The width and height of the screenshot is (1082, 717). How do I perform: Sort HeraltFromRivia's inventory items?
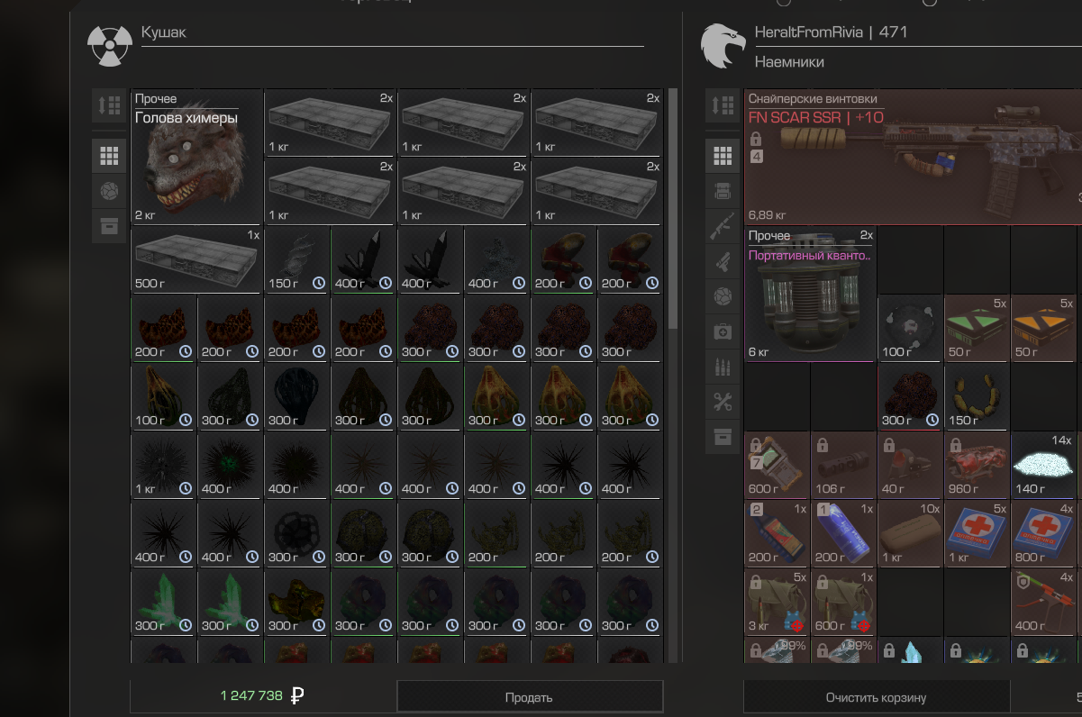pyautogui.click(x=722, y=105)
